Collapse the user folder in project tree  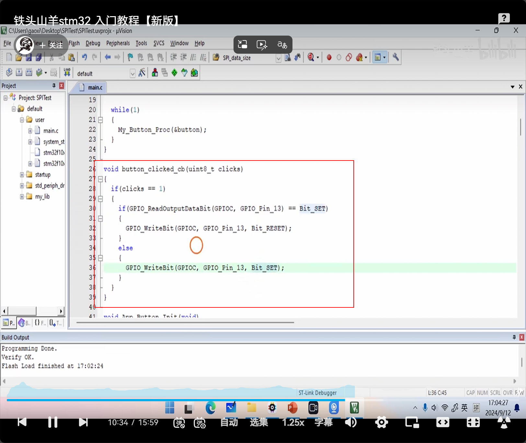tap(22, 120)
